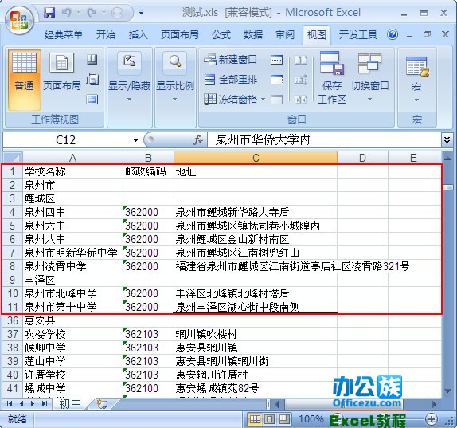The width and height of the screenshot is (457, 428).
Task: Click vertical scrollbar up arrow
Action: coord(447,159)
